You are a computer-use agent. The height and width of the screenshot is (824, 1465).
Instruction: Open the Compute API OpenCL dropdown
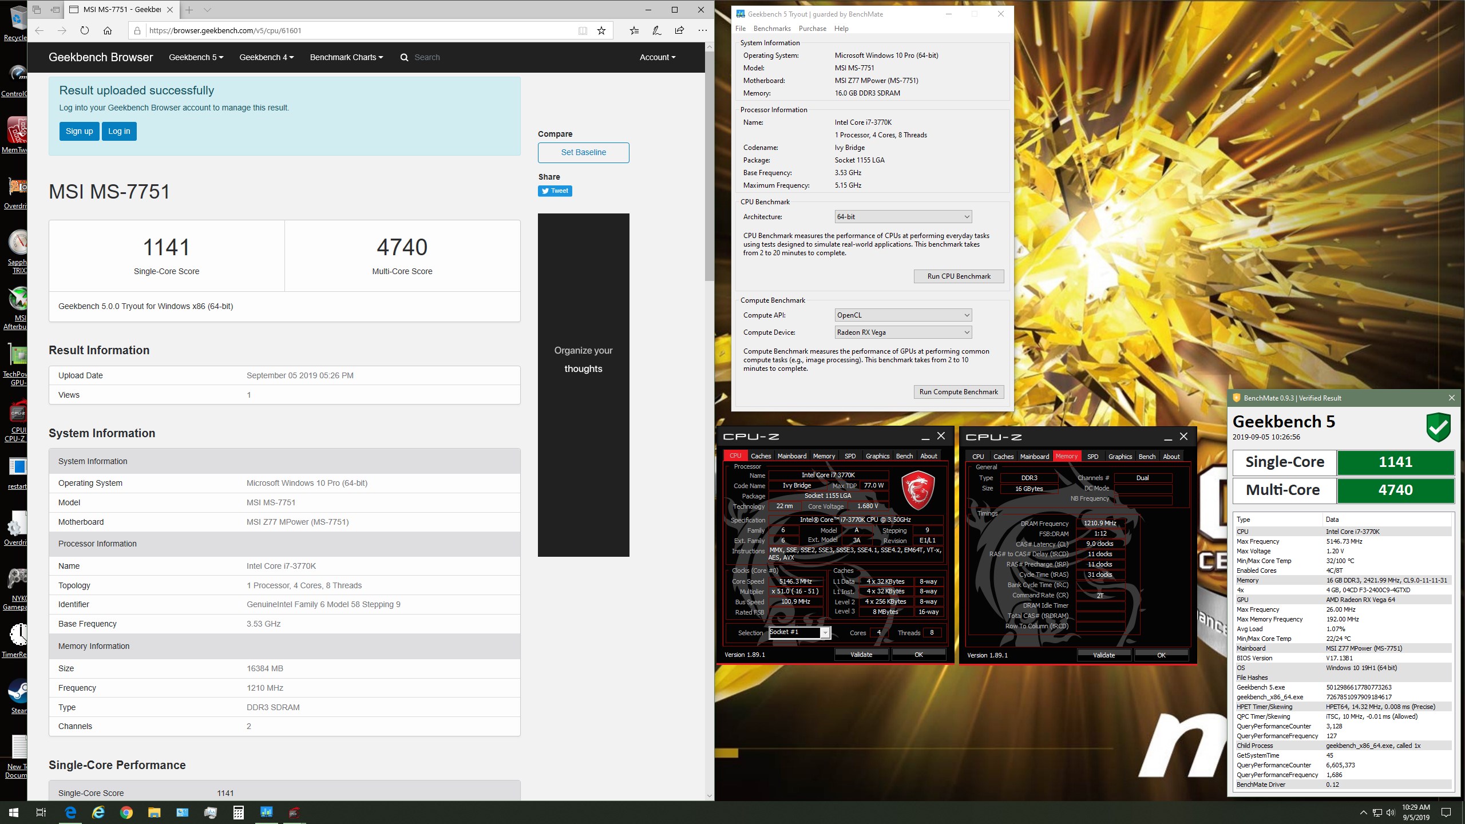(903, 315)
